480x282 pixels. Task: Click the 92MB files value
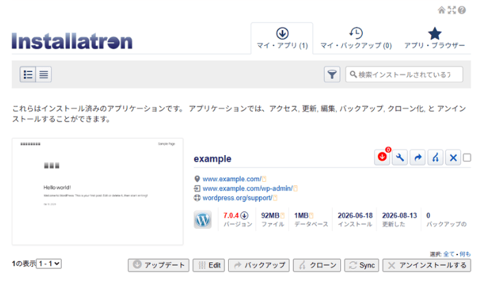[x=270, y=215]
